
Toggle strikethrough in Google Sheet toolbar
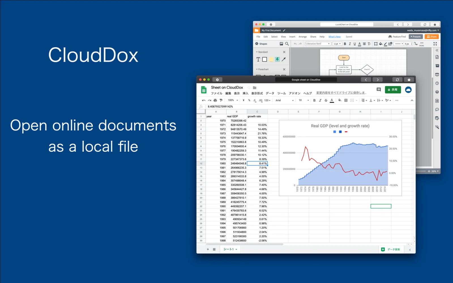coord(326,100)
